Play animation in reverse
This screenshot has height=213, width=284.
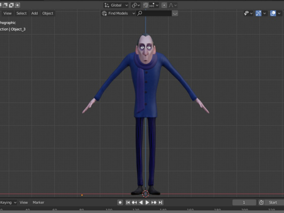(141, 202)
